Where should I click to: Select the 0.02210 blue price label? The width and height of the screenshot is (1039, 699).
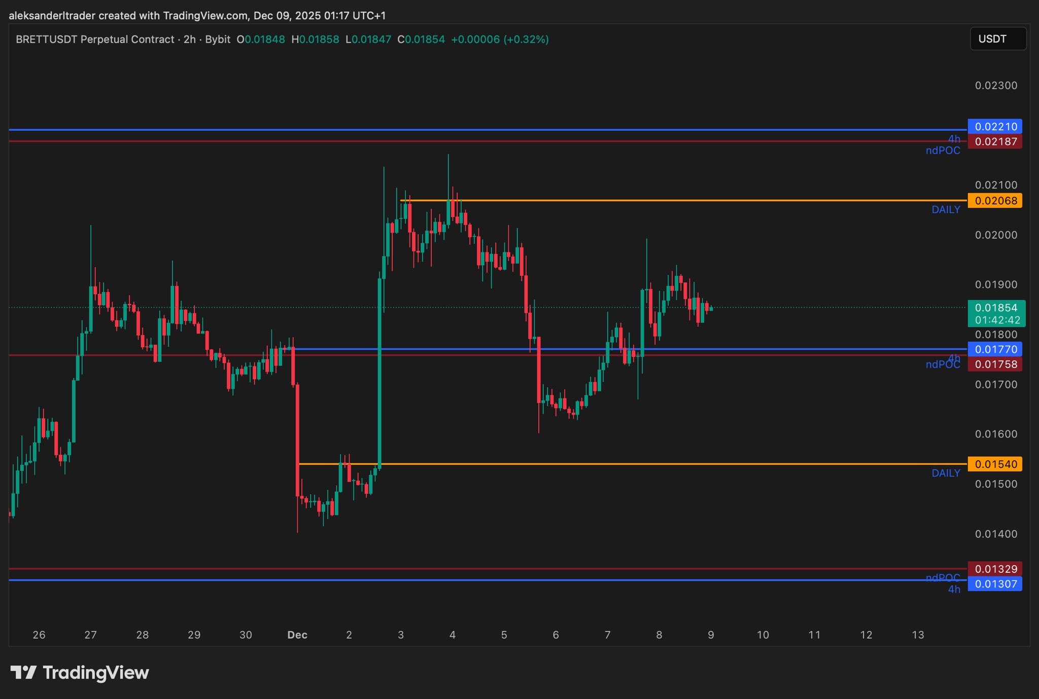[x=995, y=127]
